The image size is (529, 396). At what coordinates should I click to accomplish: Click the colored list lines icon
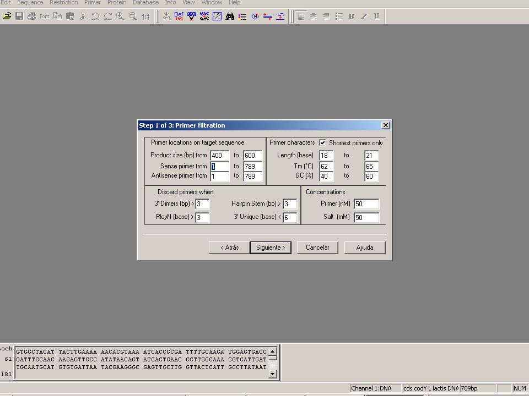click(242, 16)
